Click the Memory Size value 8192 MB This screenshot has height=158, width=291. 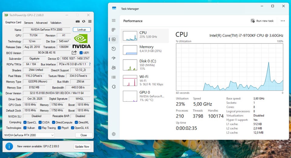tap(34, 87)
